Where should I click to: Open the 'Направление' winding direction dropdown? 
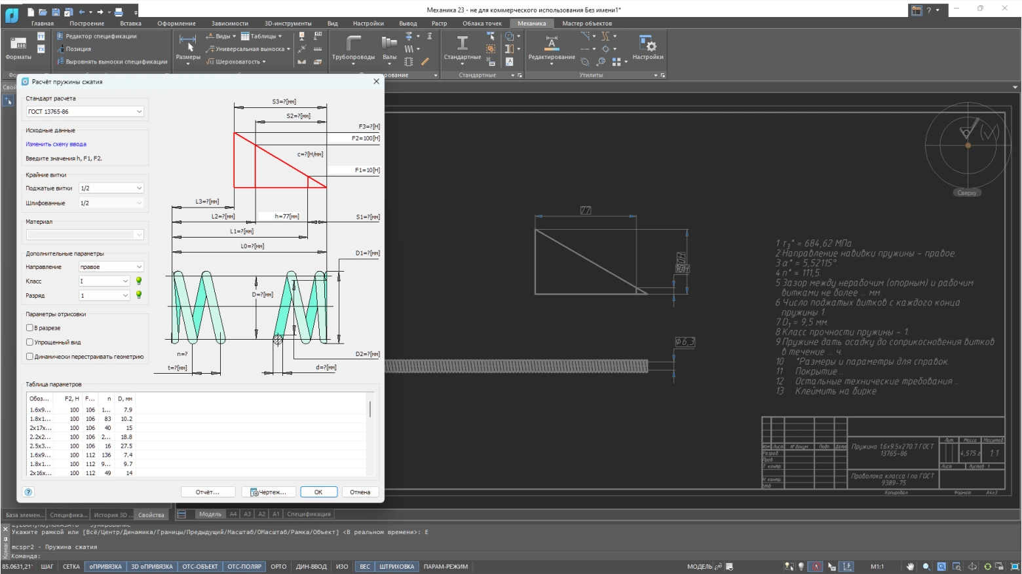point(111,267)
